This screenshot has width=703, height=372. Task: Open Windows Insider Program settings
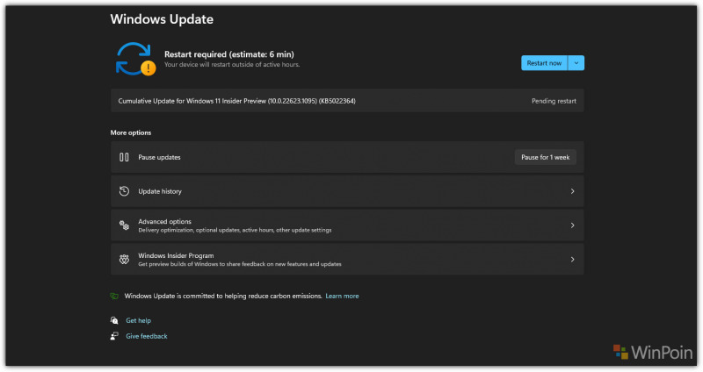point(347,259)
